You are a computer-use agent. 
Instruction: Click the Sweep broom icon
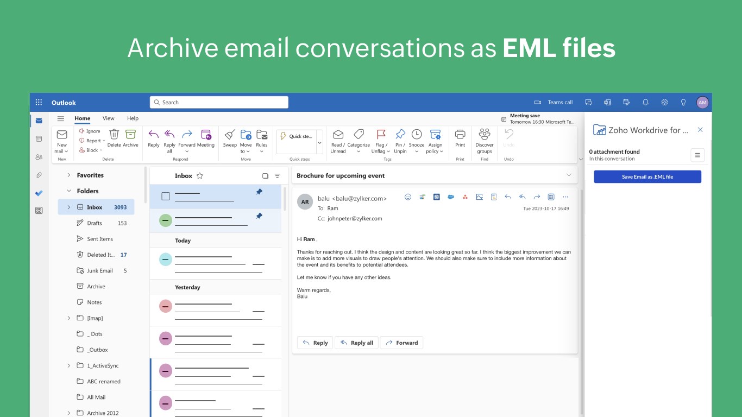tap(230, 138)
